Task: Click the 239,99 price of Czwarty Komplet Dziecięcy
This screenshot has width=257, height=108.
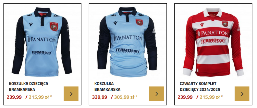Action: coord(185,97)
